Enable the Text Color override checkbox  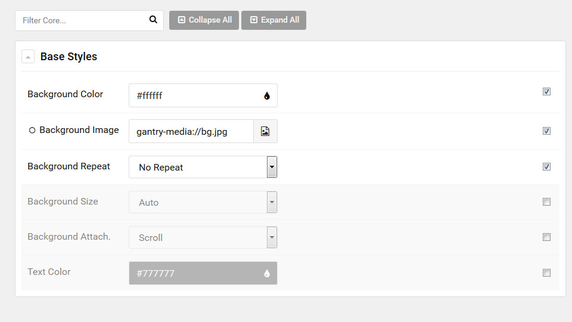[546, 273]
